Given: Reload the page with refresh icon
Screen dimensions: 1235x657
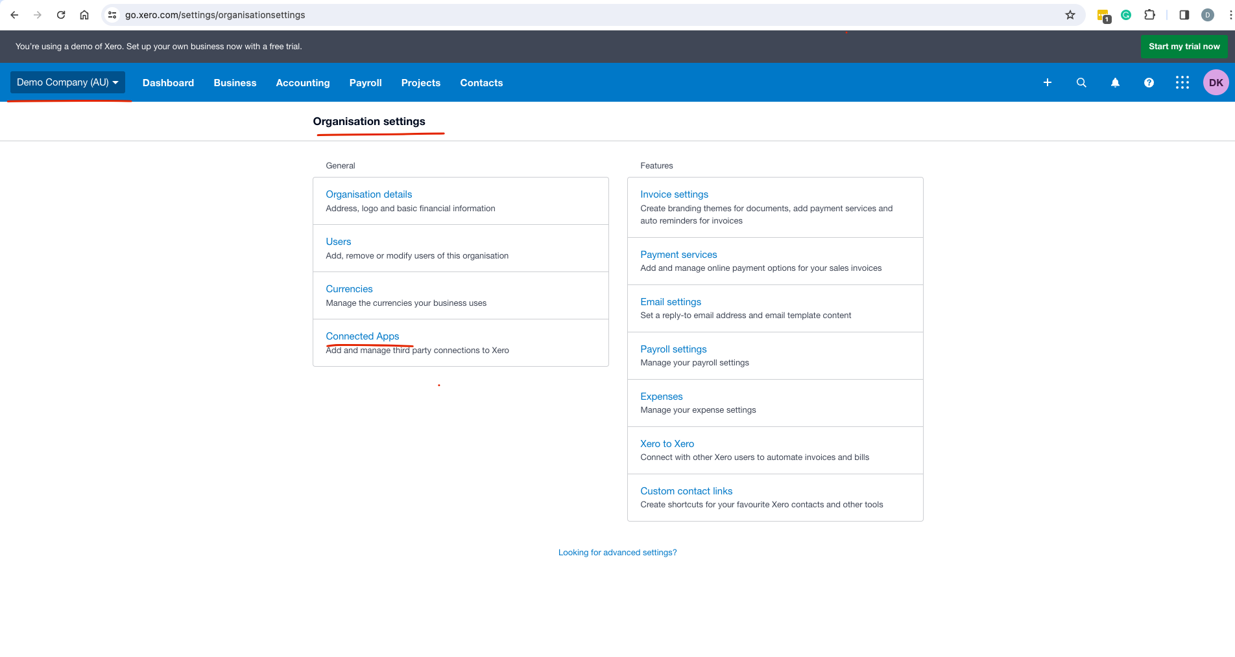Looking at the screenshot, I should coord(61,15).
